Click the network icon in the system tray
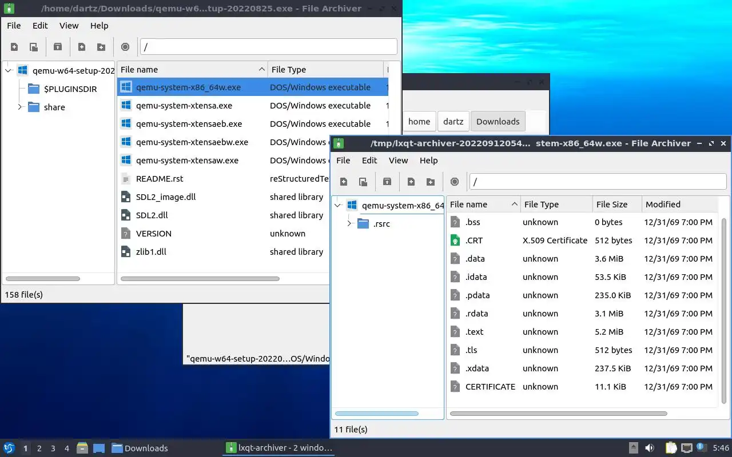 coord(687,448)
